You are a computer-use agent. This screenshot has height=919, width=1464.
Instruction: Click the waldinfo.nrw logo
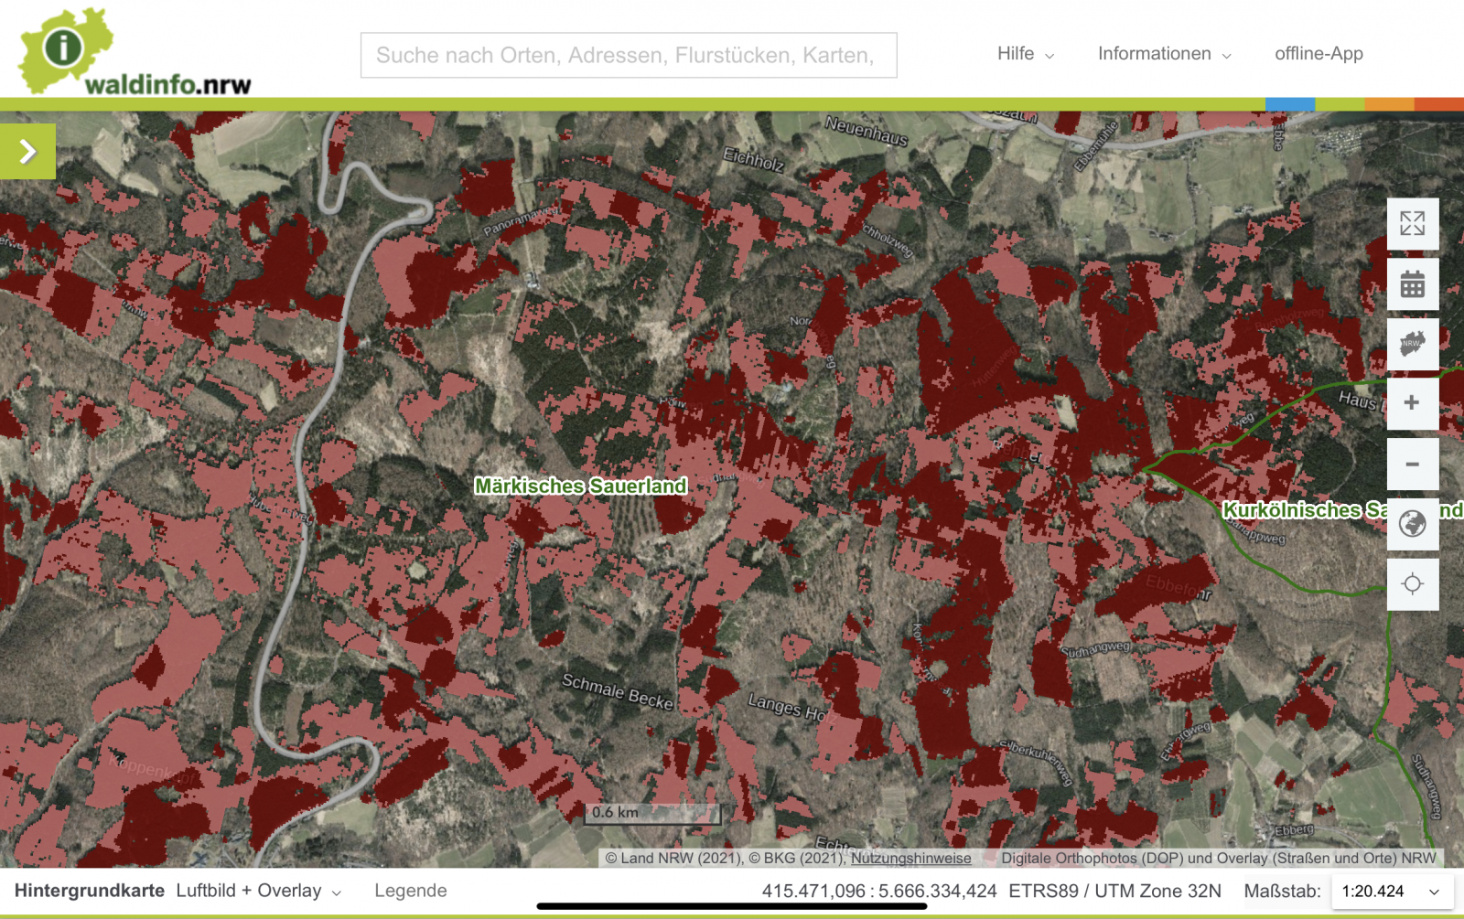134,53
